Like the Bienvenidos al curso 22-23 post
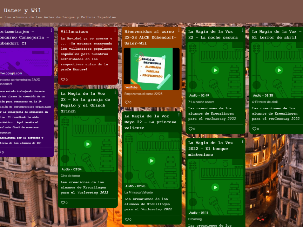The width and height of the screenshot is (303, 227). pos(127,102)
